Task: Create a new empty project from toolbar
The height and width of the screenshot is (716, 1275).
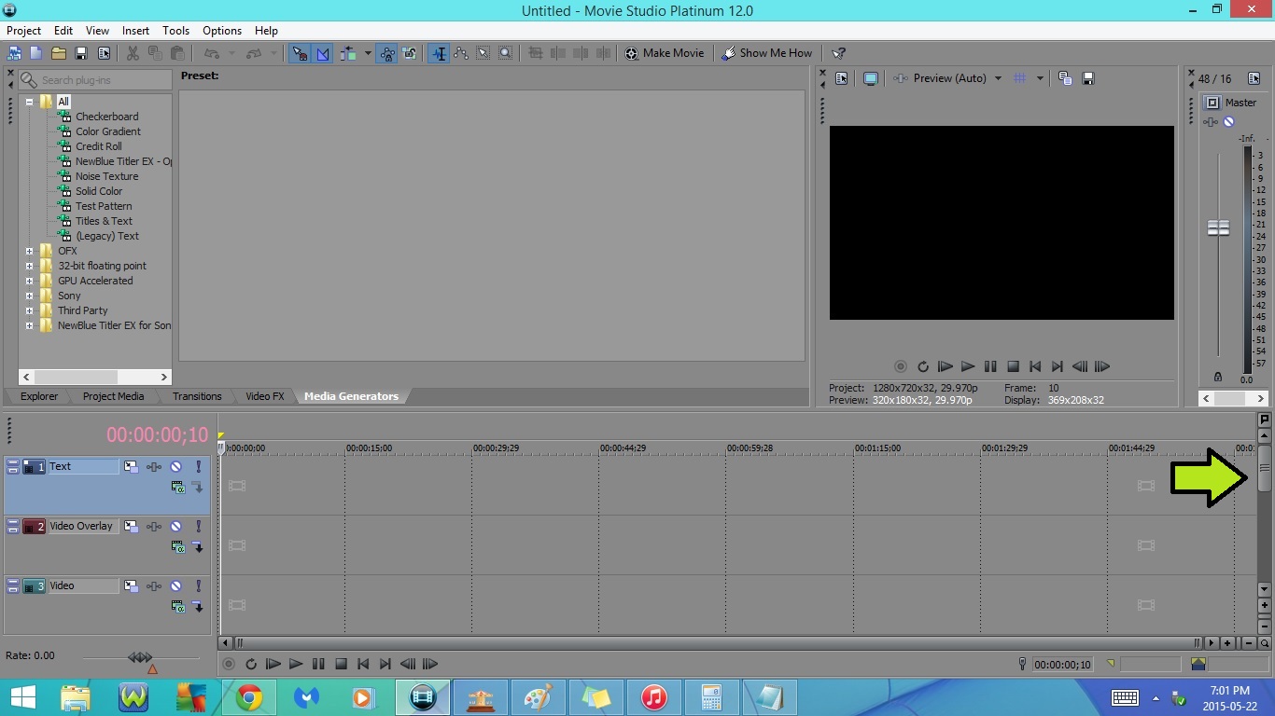Action: (x=35, y=53)
